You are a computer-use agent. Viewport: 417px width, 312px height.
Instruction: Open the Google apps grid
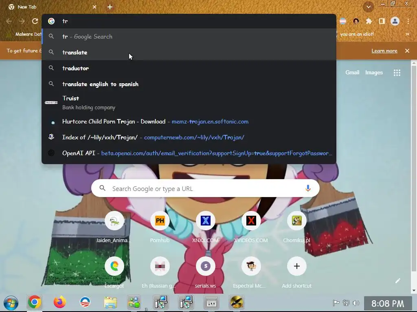[x=397, y=73]
